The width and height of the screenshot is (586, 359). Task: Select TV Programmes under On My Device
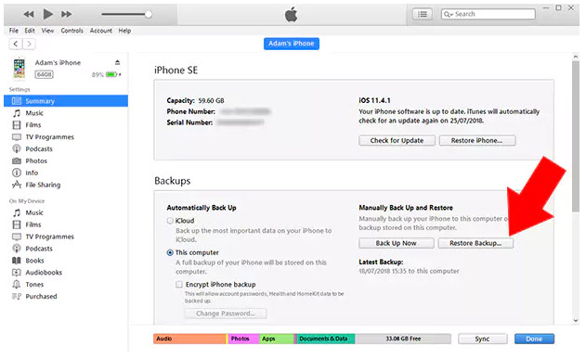click(49, 237)
